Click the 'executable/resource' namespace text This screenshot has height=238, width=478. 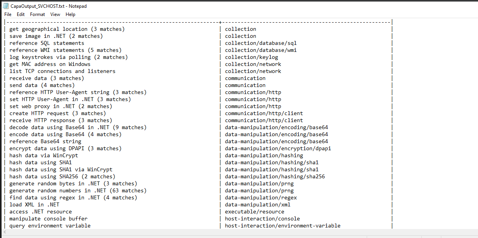point(255,211)
